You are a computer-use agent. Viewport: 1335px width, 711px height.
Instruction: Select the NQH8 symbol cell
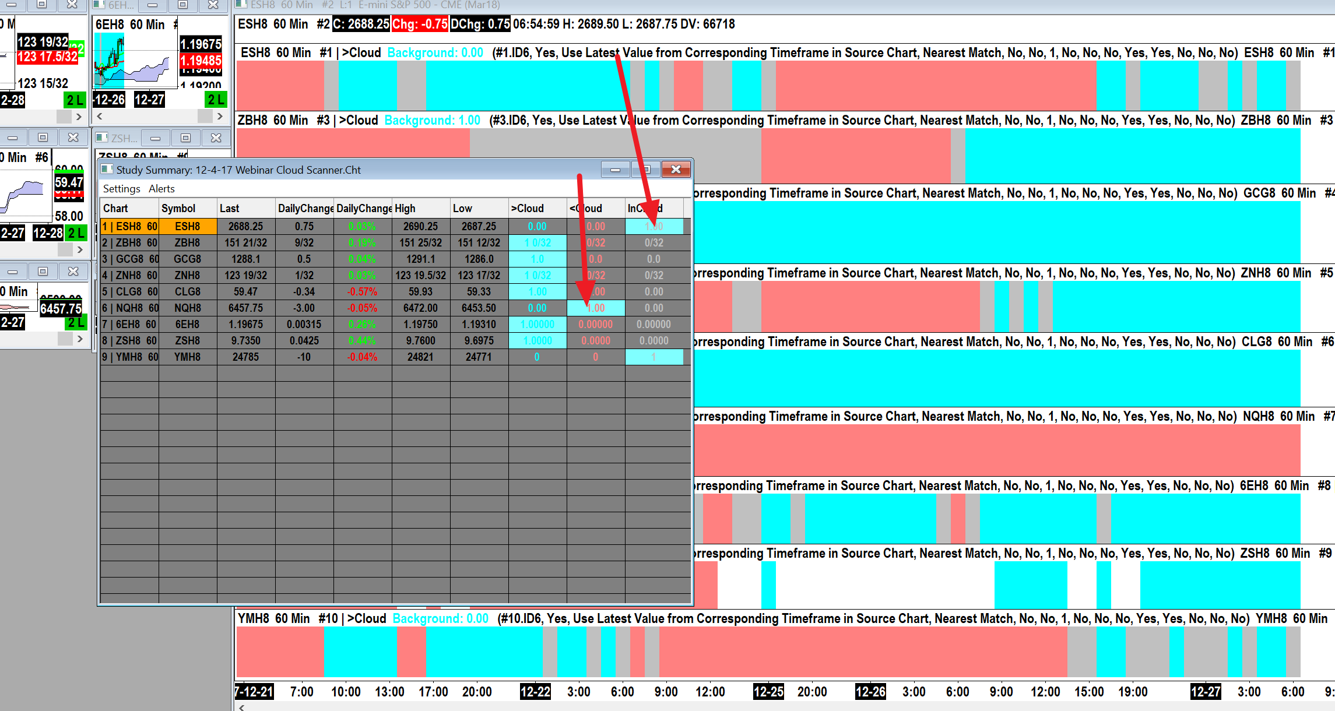point(187,308)
